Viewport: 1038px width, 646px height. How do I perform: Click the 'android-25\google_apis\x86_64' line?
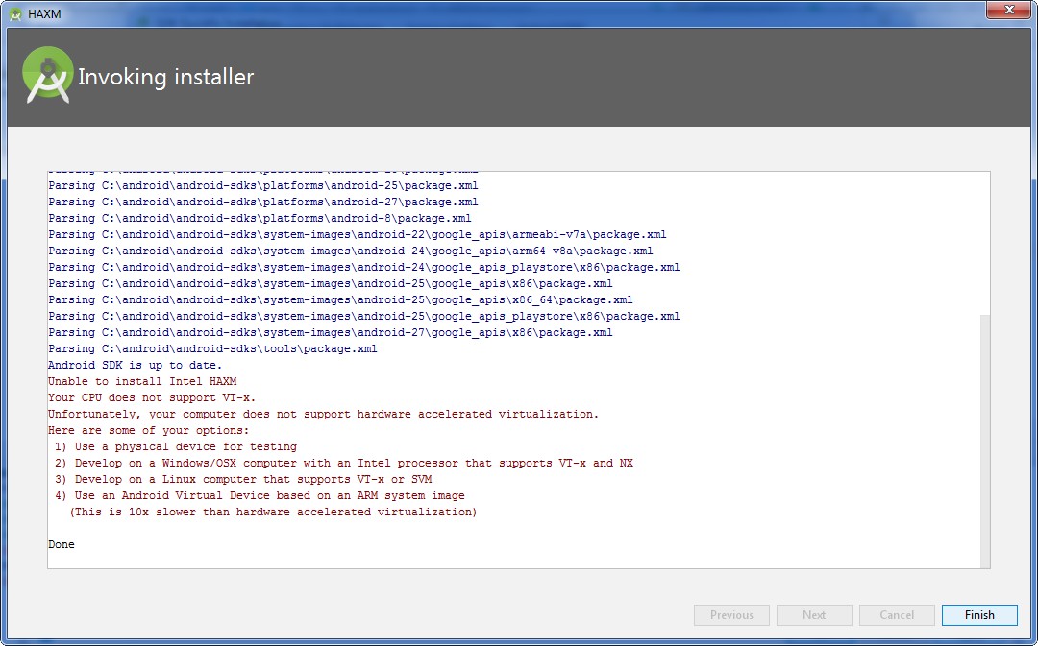pos(340,300)
